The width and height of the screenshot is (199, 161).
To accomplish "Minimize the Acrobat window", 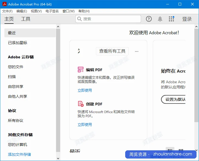I will (x=168, y=4).
